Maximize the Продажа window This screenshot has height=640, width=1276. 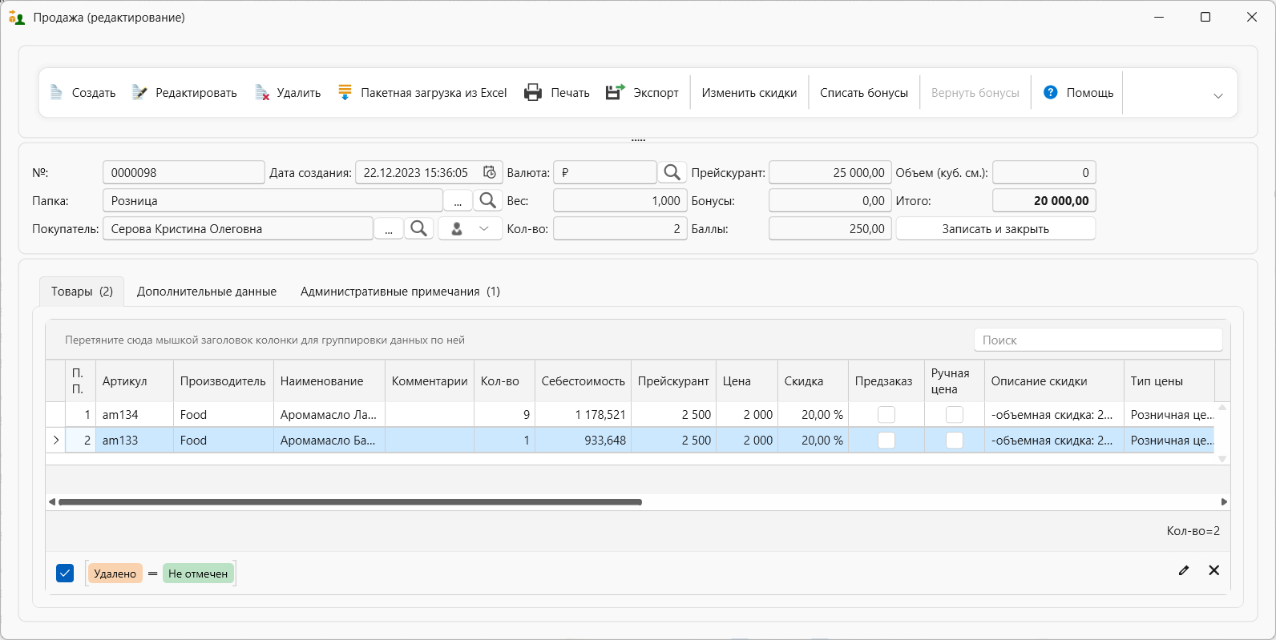(1205, 17)
